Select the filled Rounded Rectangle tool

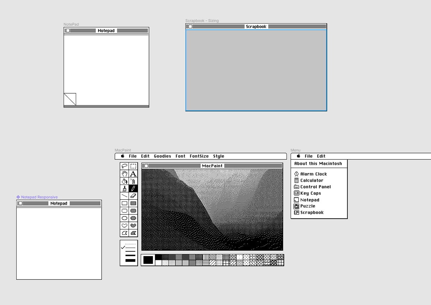133,211
